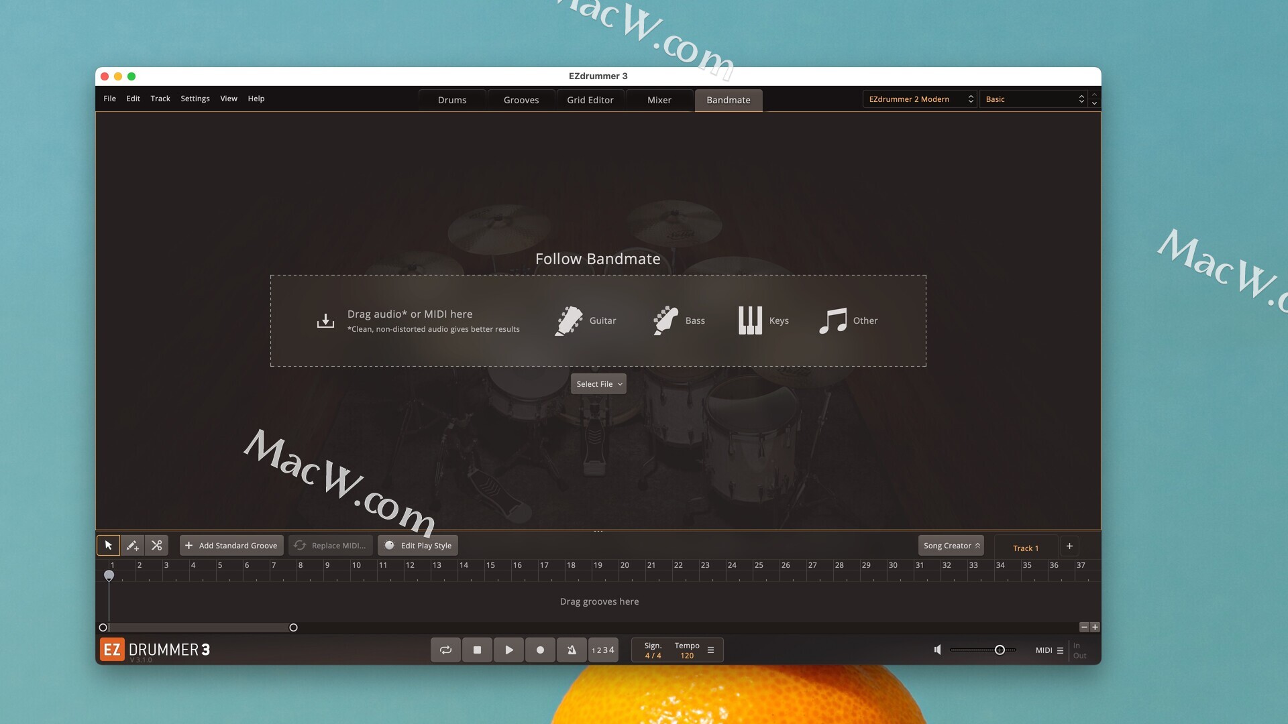Click the MIDI In indicator
The image size is (1288, 724).
point(1077,646)
